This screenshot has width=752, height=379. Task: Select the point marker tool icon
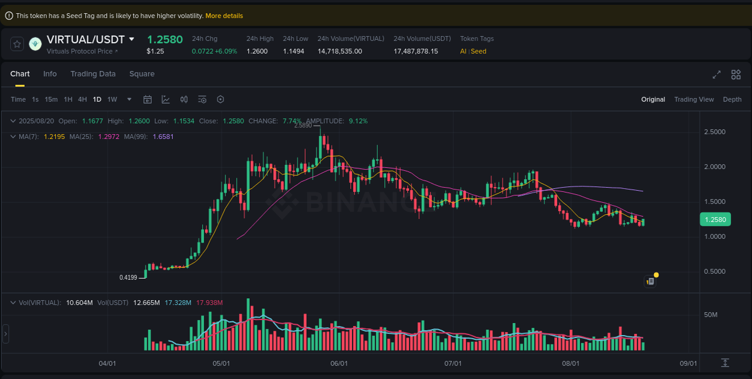point(220,99)
